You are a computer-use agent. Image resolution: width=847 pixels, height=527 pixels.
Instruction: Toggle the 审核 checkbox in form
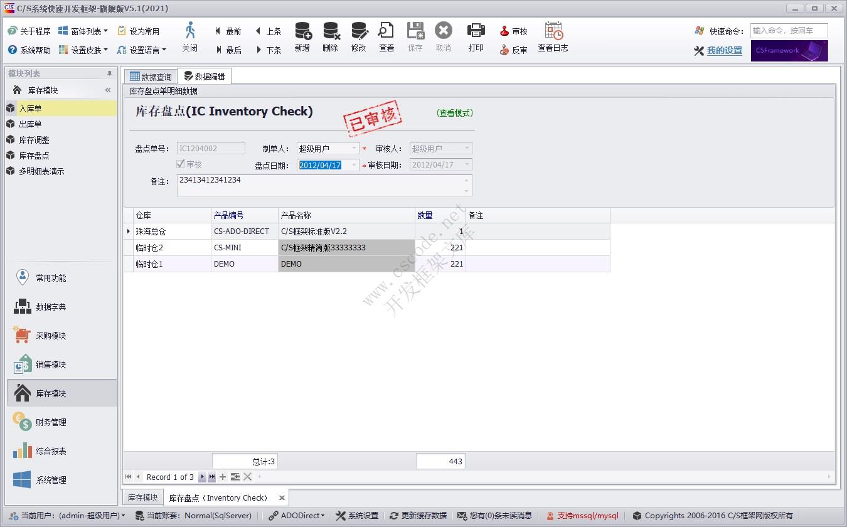point(181,164)
